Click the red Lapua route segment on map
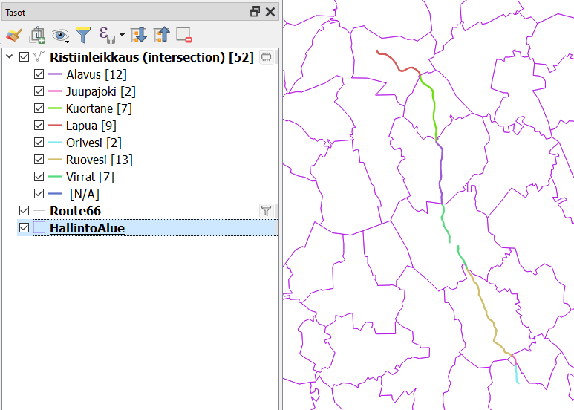Image resolution: width=574 pixels, height=410 pixels. tap(398, 65)
